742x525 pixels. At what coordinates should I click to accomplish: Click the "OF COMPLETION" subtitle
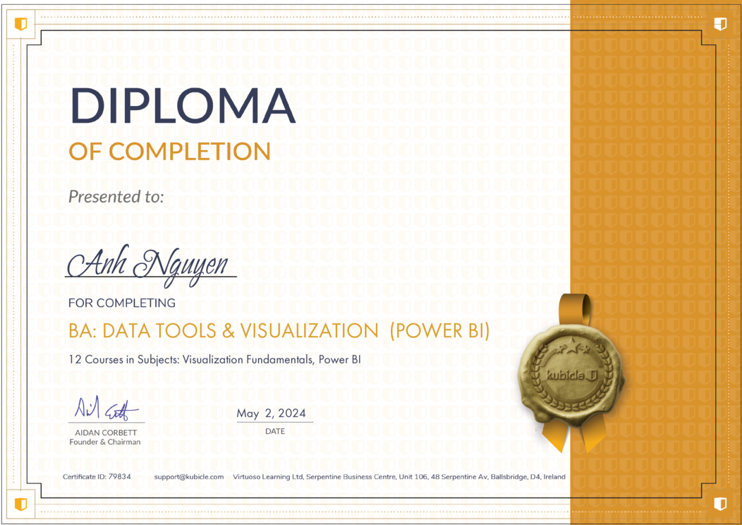tap(170, 151)
